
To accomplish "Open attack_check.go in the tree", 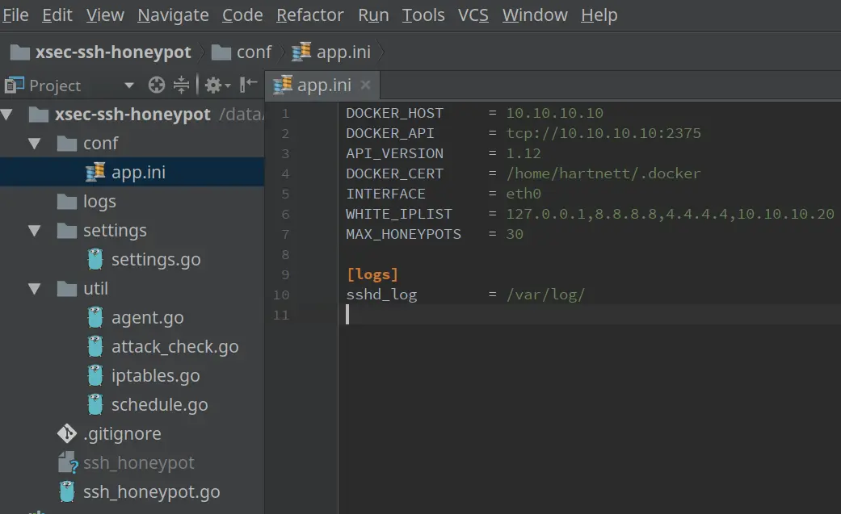I will (175, 347).
